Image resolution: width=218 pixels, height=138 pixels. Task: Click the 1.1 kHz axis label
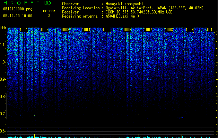(3, 45)
